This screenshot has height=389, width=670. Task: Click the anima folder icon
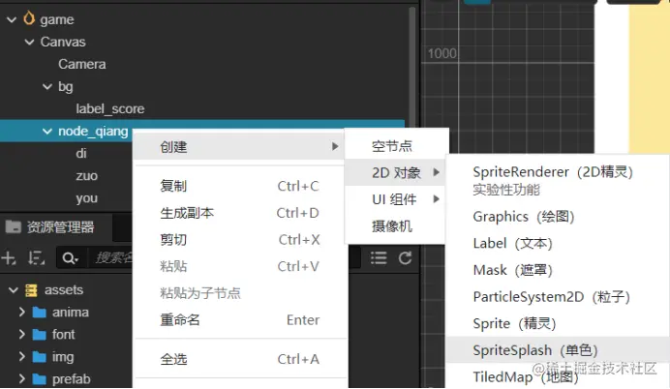click(40, 313)
